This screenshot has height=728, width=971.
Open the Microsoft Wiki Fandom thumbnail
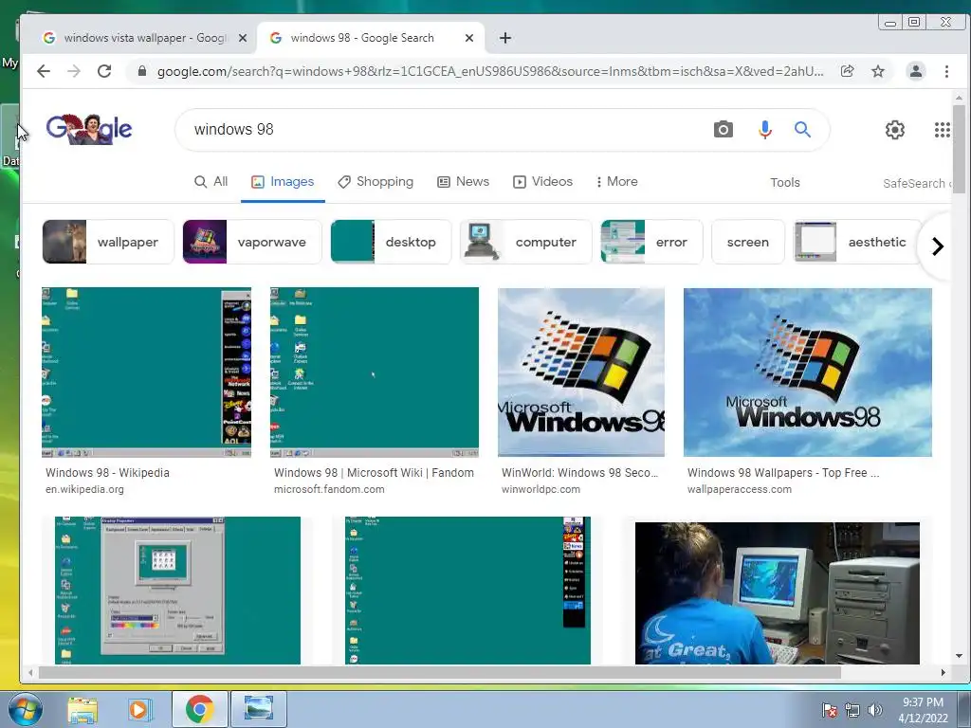[374, 372]
